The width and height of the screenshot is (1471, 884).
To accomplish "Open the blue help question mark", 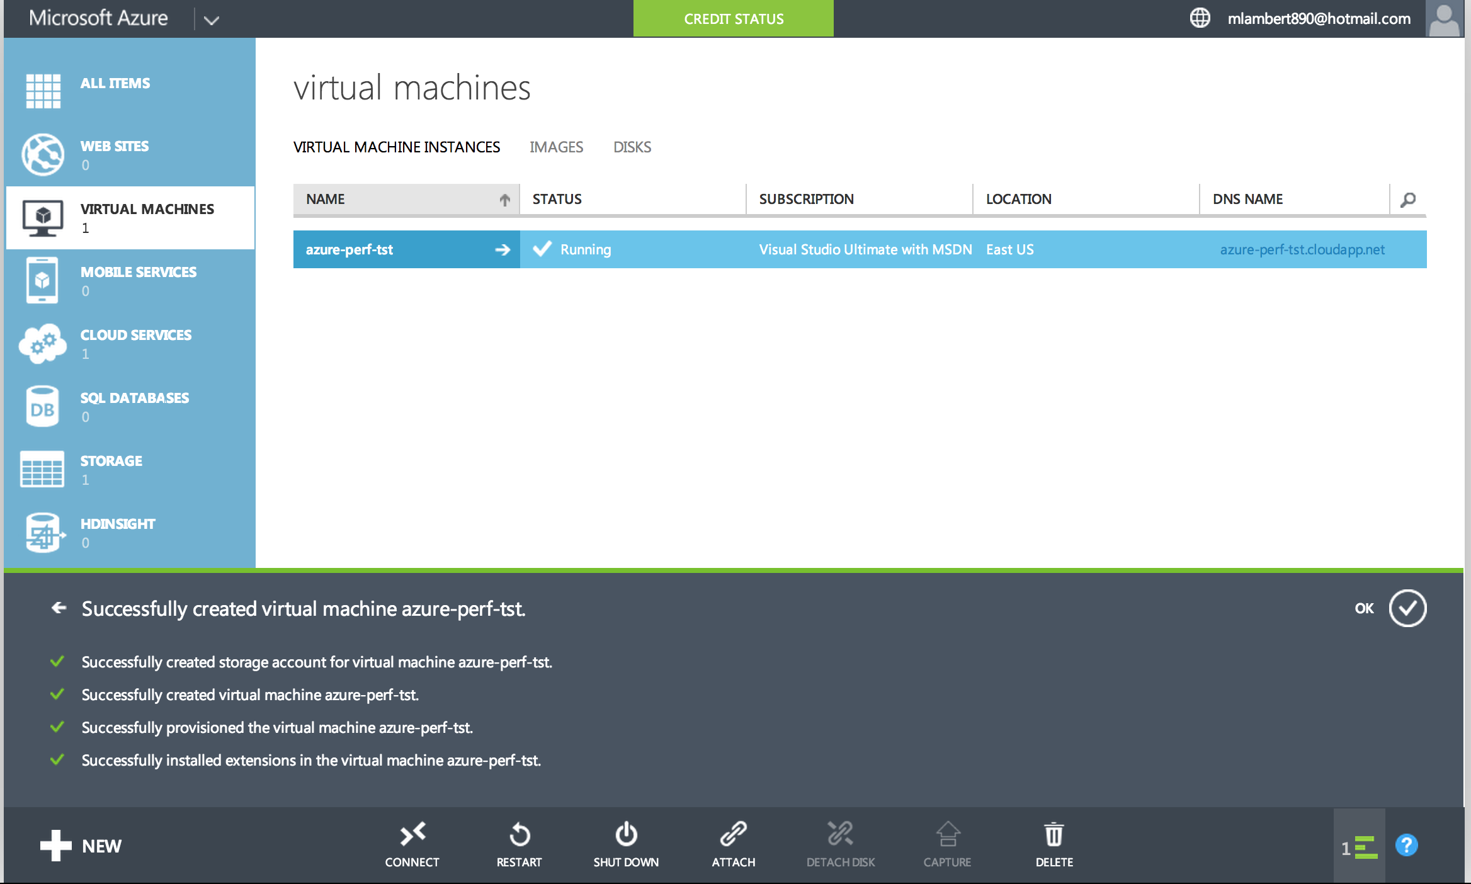I will click(1406, 845).
